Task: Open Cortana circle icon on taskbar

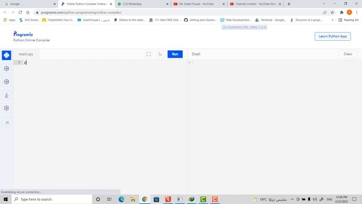Action: pyautogui.click(x=98, y=199)
